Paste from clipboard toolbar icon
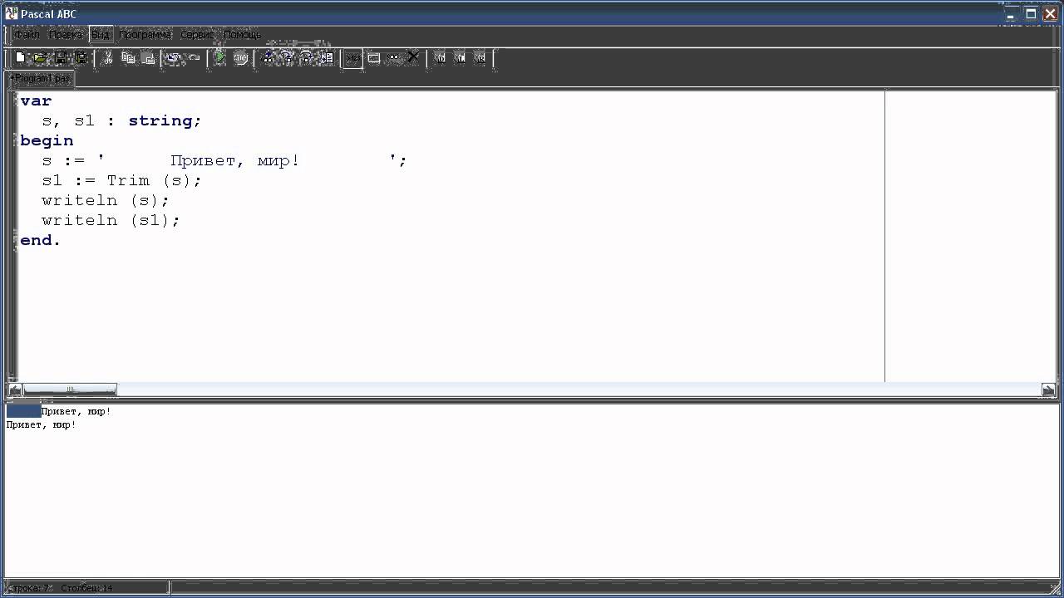 tap(148, 58)
